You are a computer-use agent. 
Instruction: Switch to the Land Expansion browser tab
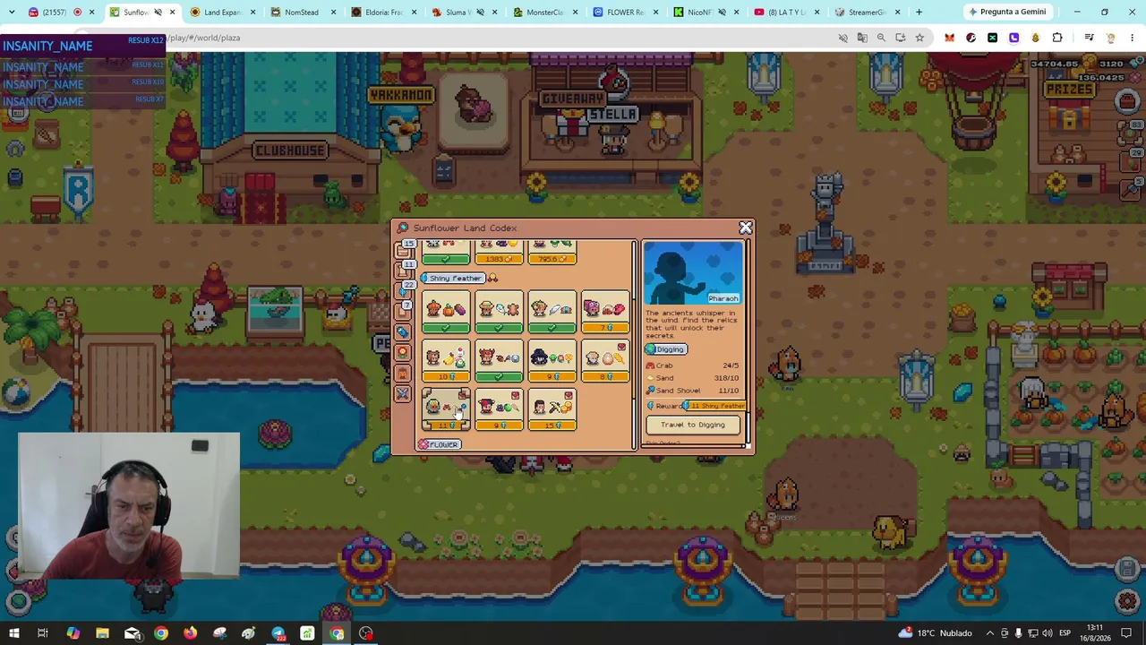pos(222,13)
